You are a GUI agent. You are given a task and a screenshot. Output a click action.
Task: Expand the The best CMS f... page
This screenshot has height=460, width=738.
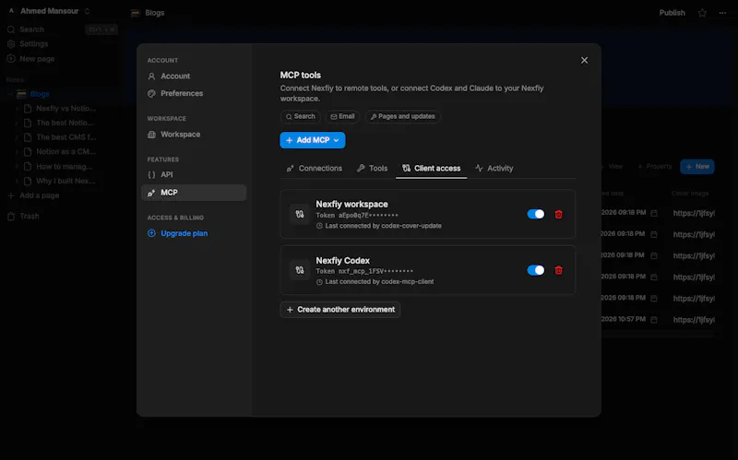tap(17, 137)
